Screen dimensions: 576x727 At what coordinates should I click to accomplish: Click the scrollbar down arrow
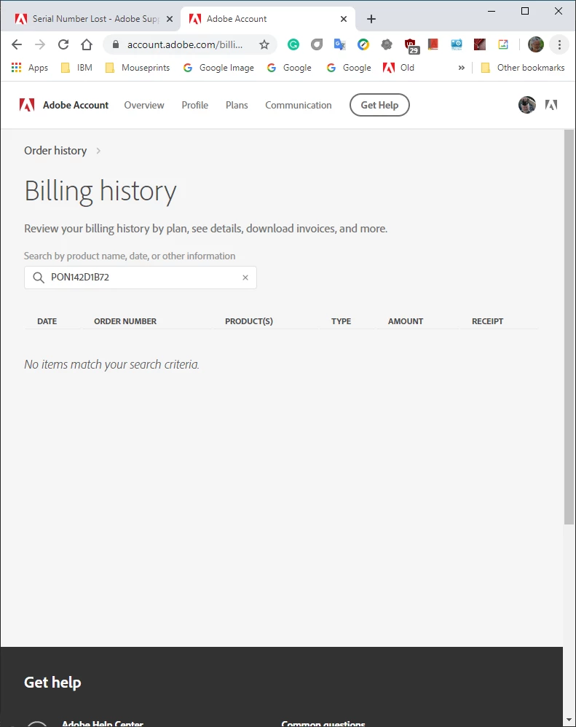point(569,720)
